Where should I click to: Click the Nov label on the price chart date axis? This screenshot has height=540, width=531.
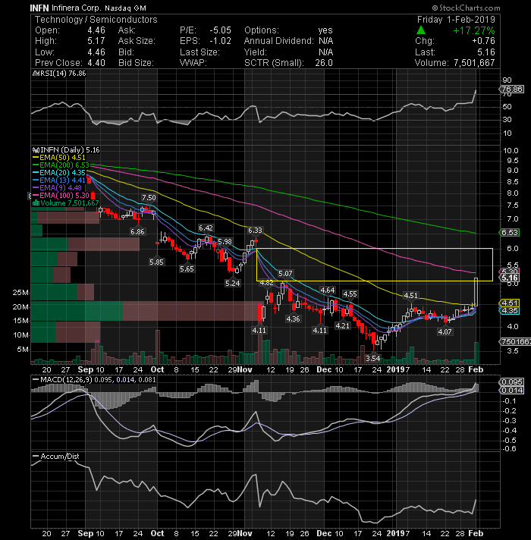coord(245,369)
